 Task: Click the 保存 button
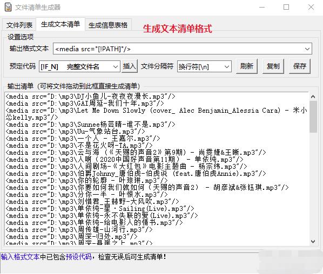click(x=300, y=66)
